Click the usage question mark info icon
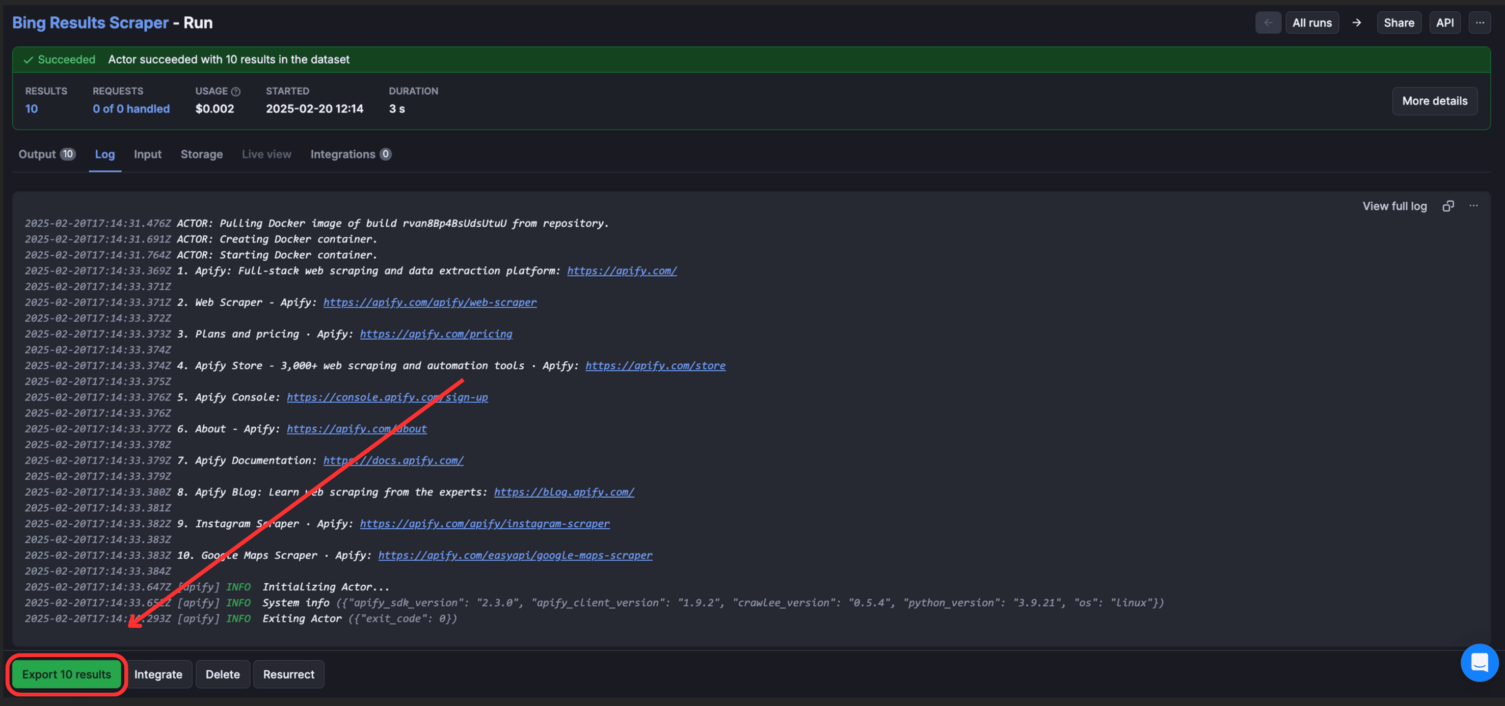The image size is (1505, 706). (235, 91)
